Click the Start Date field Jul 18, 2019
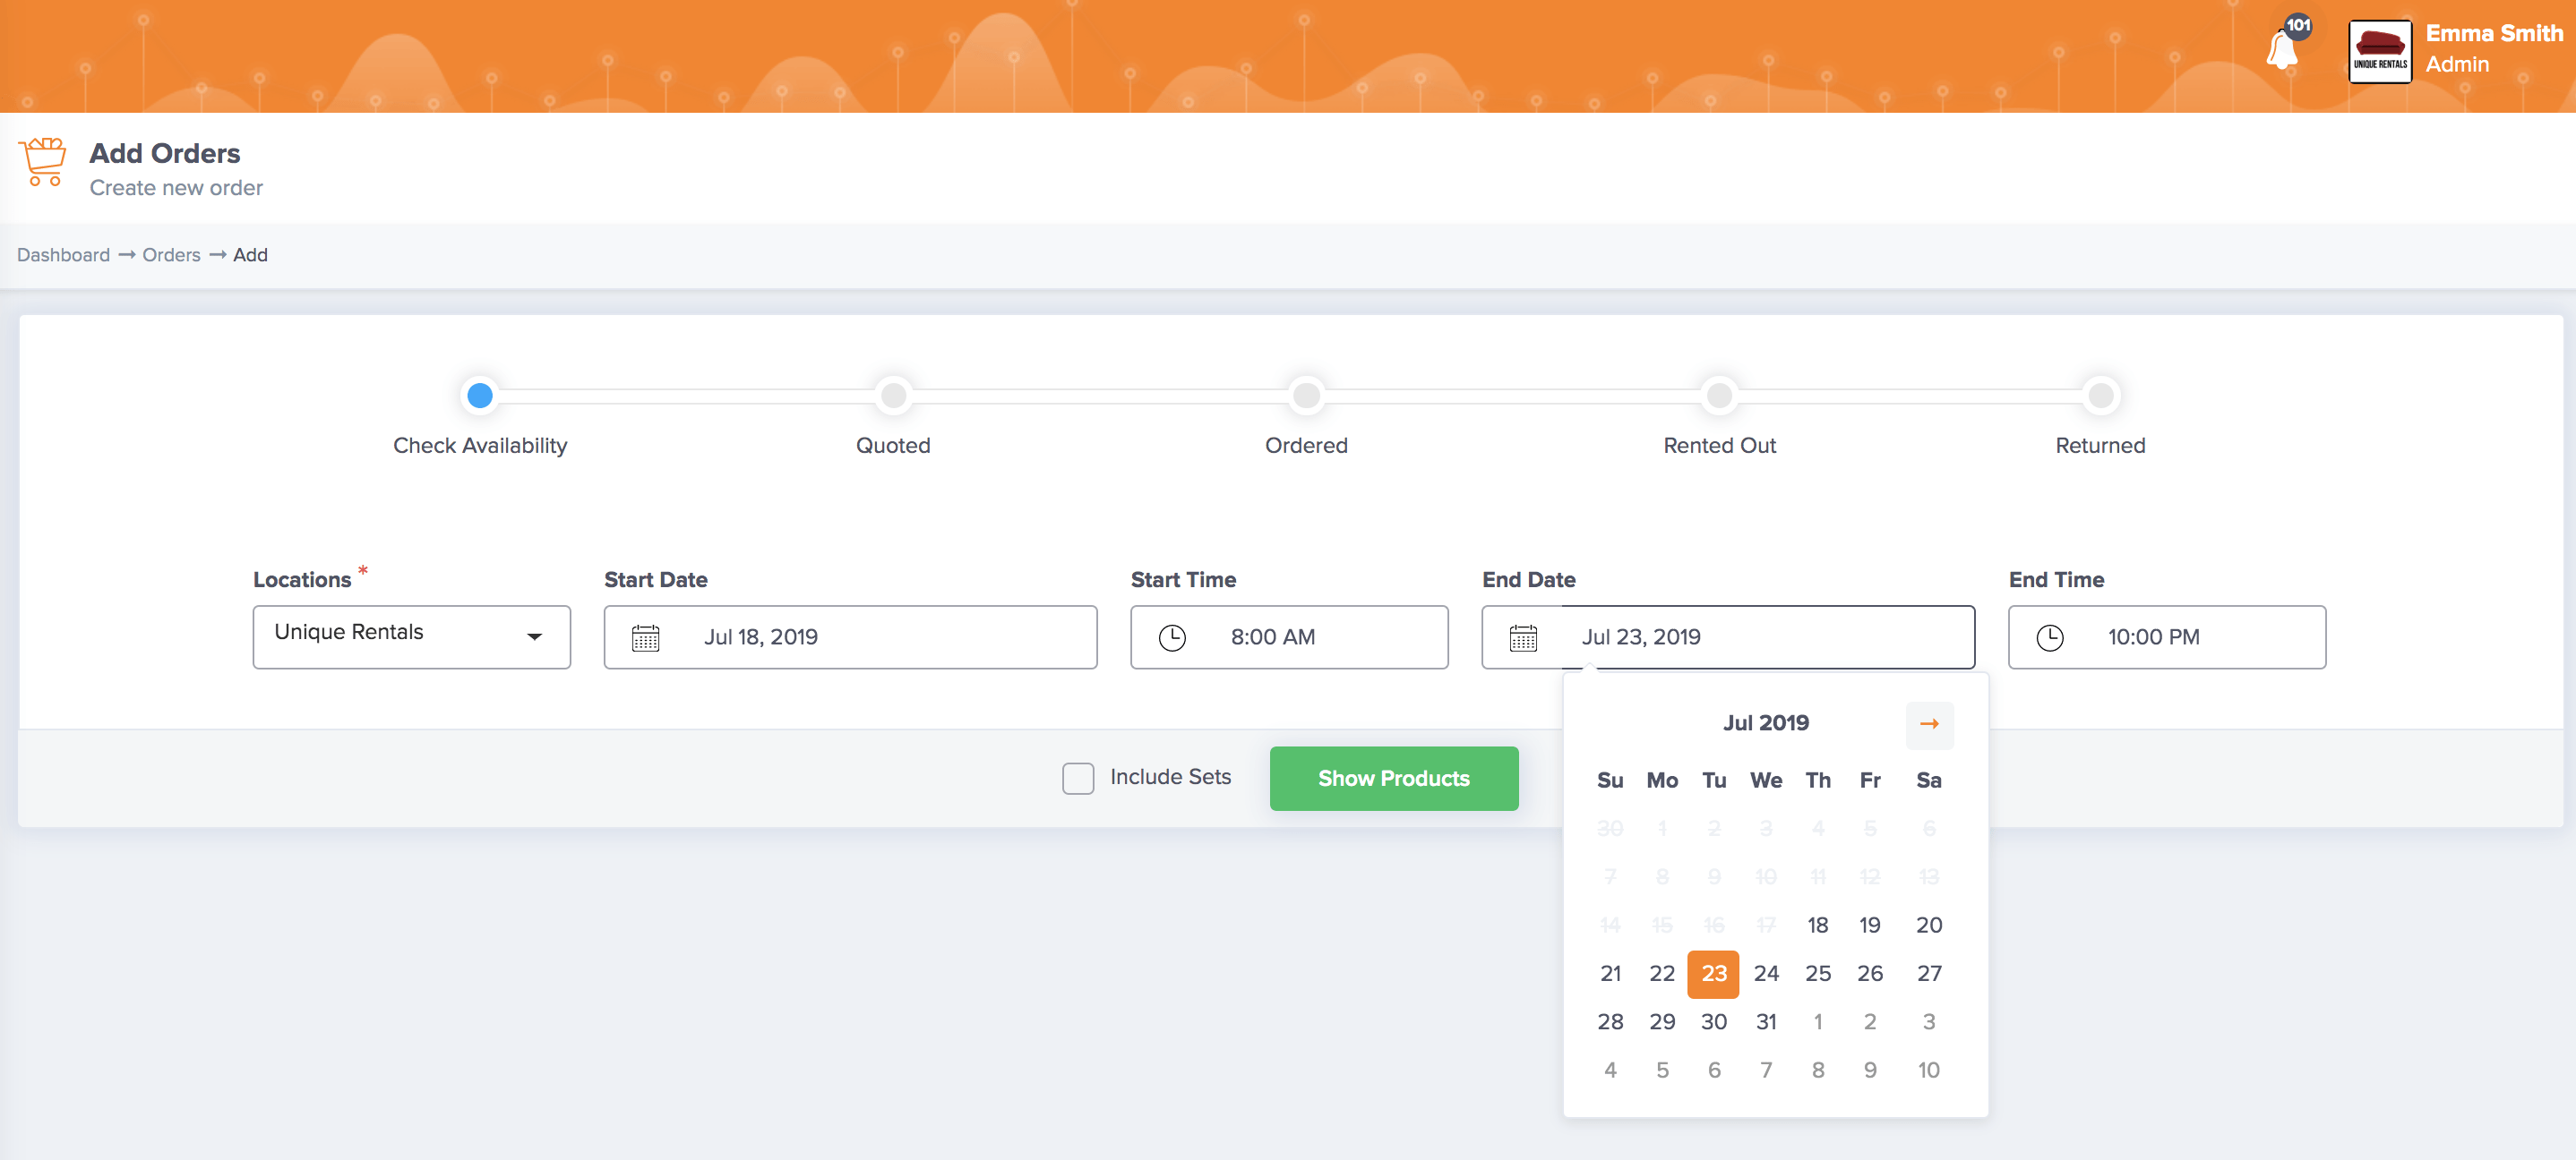Screen dimensions: 2576x1160 (x=851, y=636)
